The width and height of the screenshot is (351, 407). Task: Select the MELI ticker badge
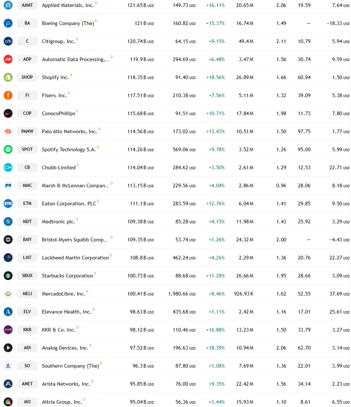pyautogui.click(x=27, y=294)
